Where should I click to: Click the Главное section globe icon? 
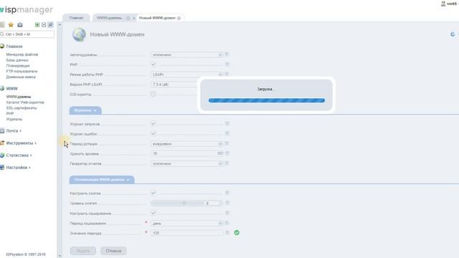(x=2, y=46)
